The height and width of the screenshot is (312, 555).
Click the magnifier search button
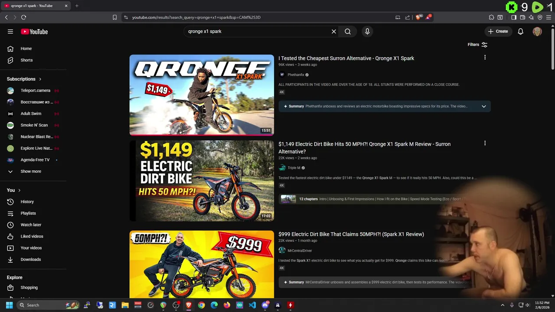click(x=348, y=31)
